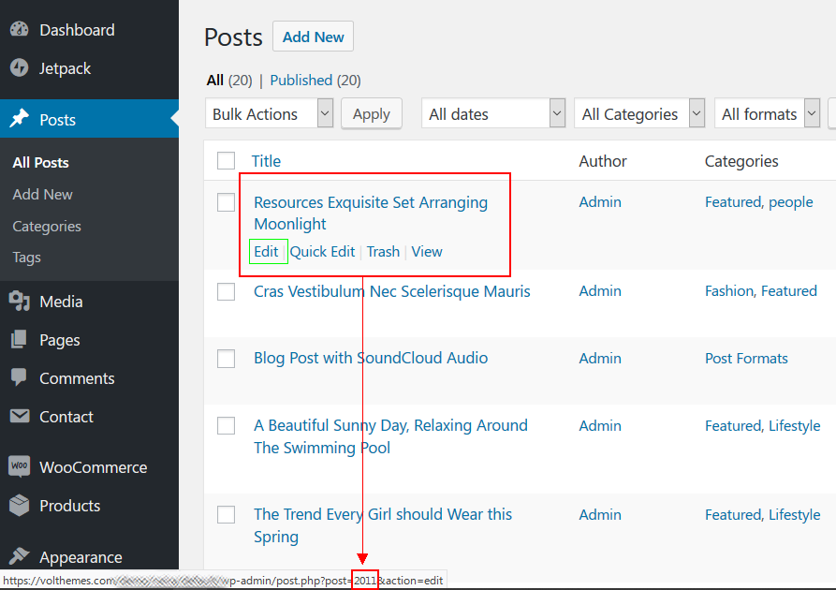Viewport: 836px width, 590px height.
Task: Open post Resources Exquisite Set Arranging Moonlight
Action: click(x=371, y=213)
